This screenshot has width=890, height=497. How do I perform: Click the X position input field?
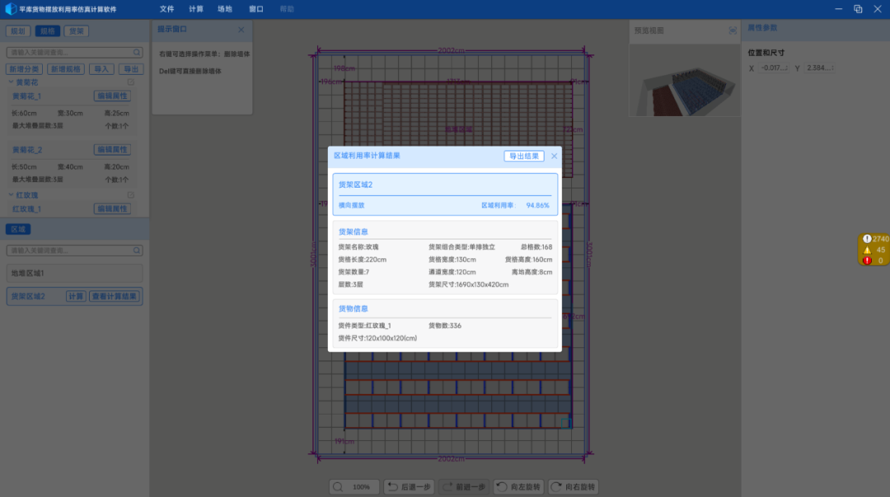pyautogui.click(x=773, y=67)
